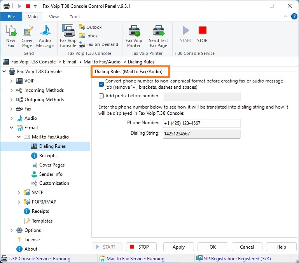This screenshot has width=299, height=263.
Task: Click the Options gear icon
Action: pos(19,230)
